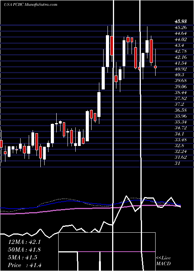
Task: Click the 32.8 price axis label
Action: pos(179,146)
